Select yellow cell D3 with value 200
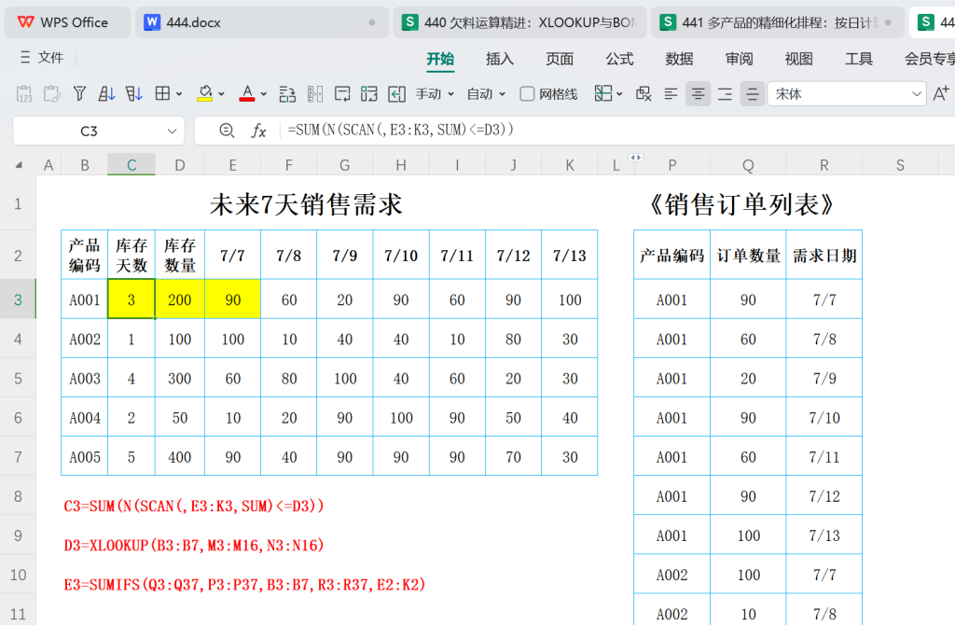The height and width of the screenshot is (625, 955). [x=180, y=299]
